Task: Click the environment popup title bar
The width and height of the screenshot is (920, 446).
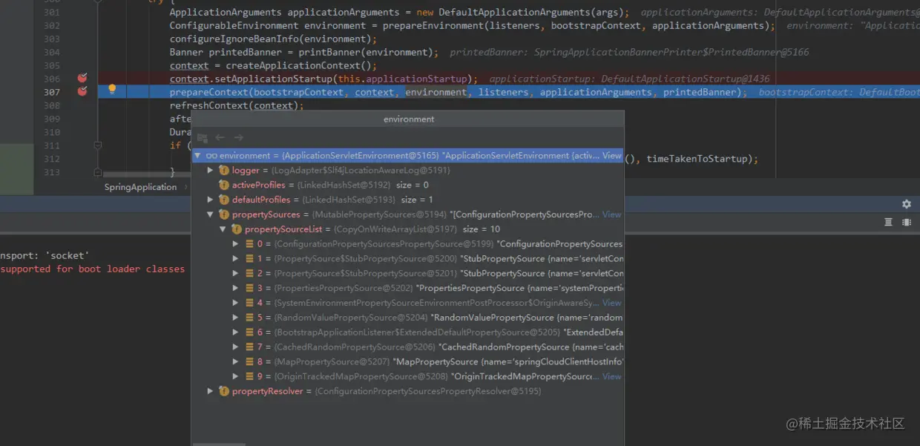Action: click(x=408, y=119)
